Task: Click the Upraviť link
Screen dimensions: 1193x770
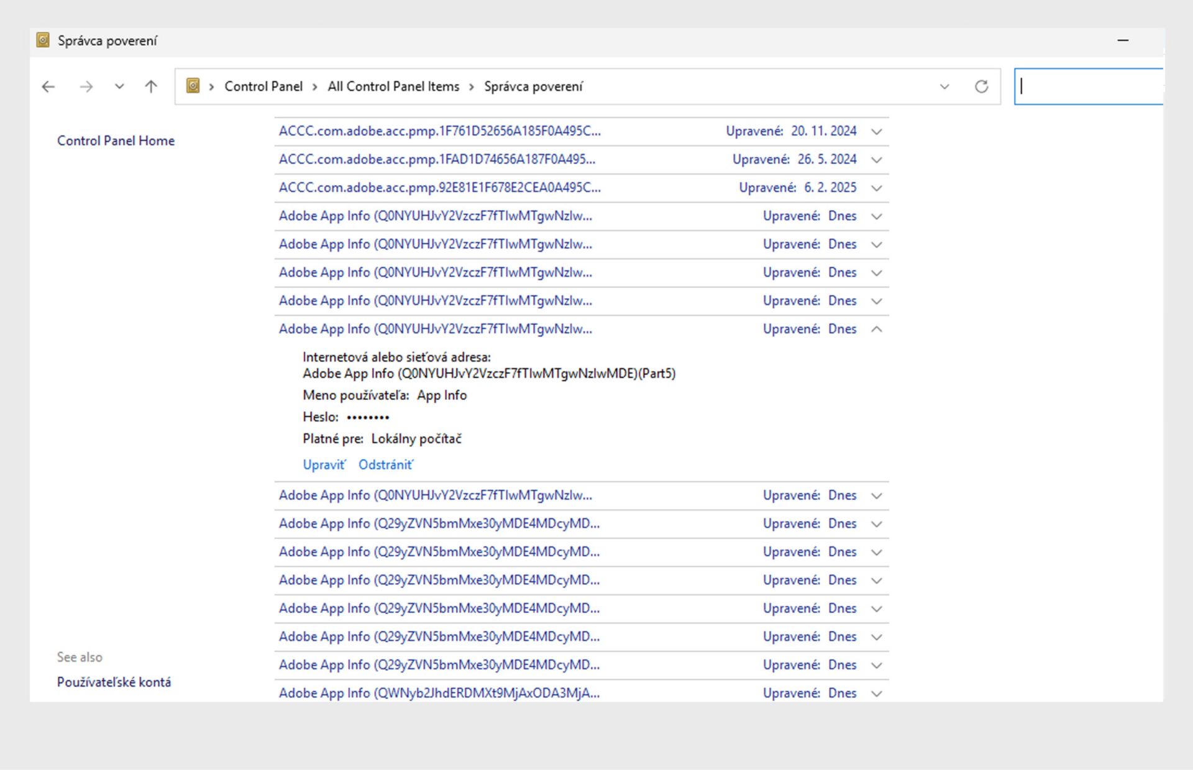Action: [x=324, y=465]
